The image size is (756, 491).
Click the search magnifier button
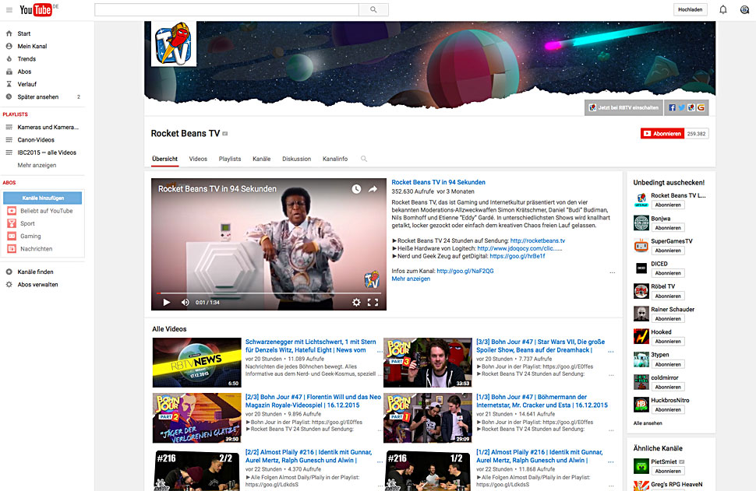pos(373,9)
